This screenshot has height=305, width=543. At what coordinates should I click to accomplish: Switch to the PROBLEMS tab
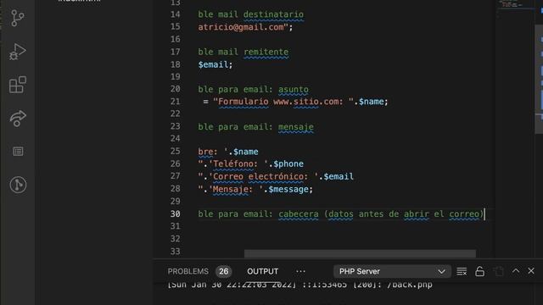[188, 271]
